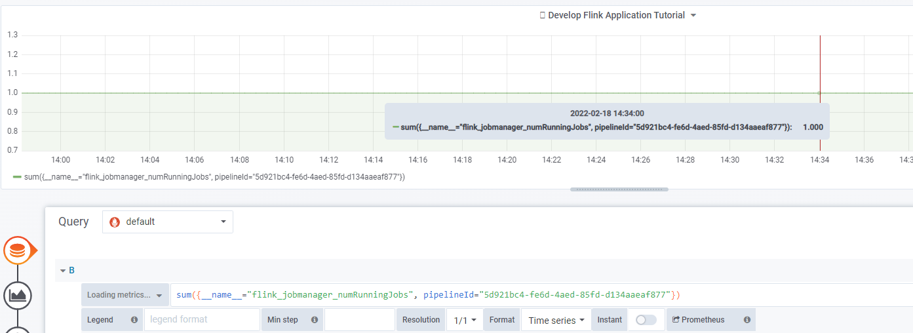Click the Query section label
This screenshot has width=913, height=333.
click(x=73, y=222)
